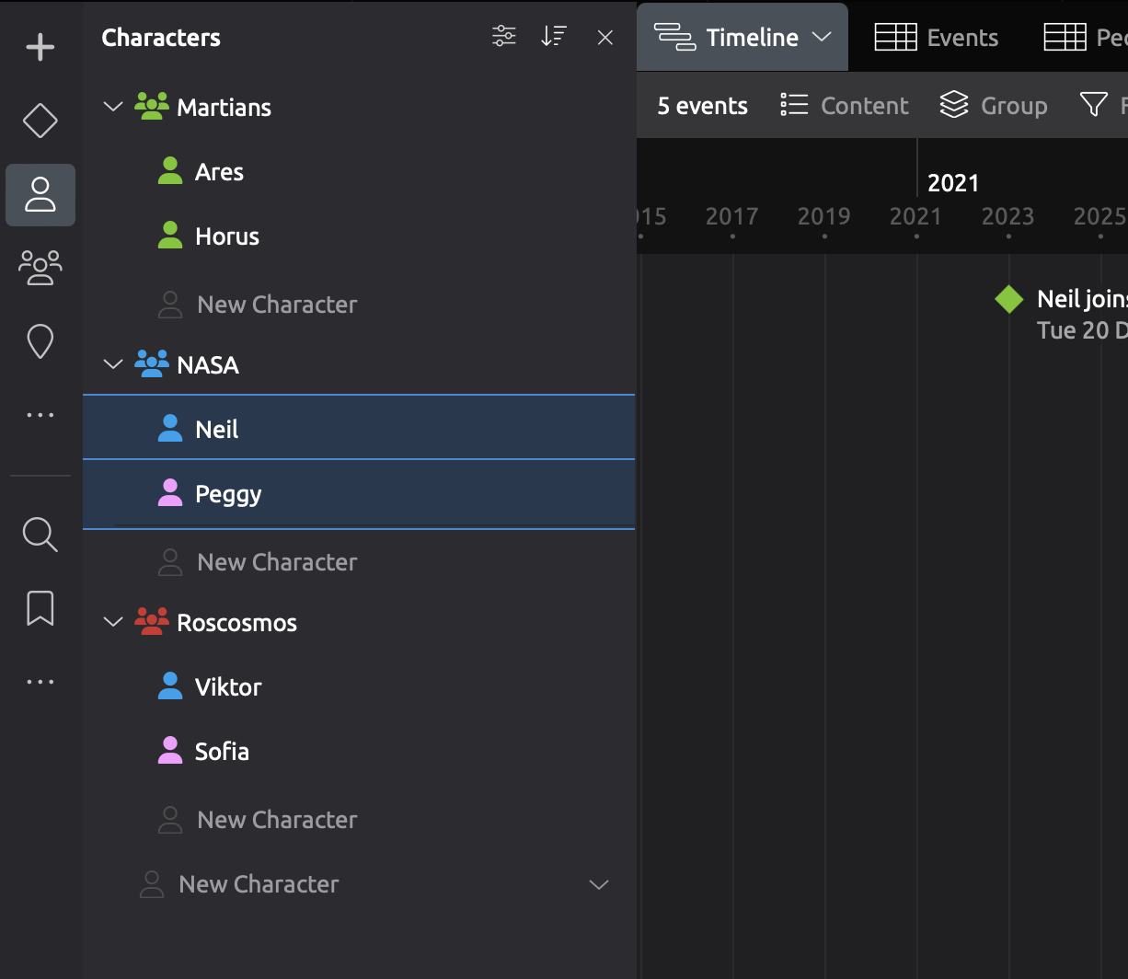This screenshot has height=979, width=1128.
Task: Close the Characters panel
Action: coord(604,38)
